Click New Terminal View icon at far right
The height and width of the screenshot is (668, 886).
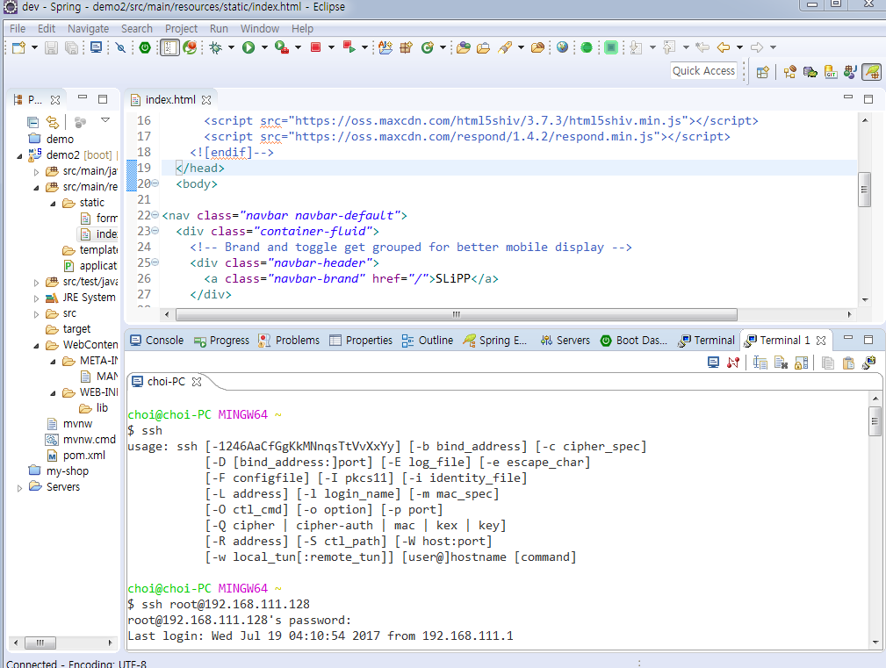(x=869, y=363)
